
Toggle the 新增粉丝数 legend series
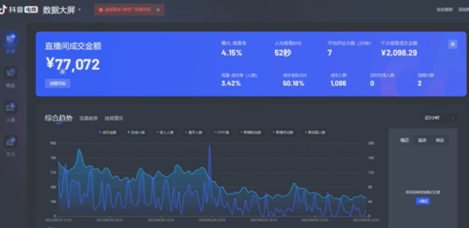point(251,132)
